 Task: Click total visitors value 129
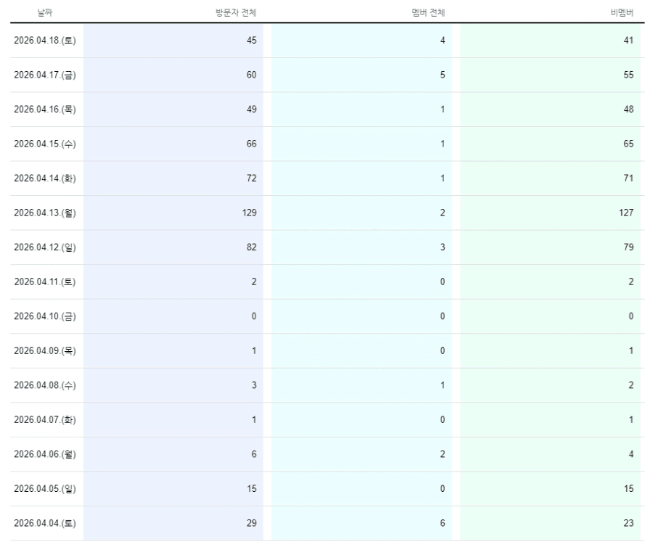coord(250,213)
